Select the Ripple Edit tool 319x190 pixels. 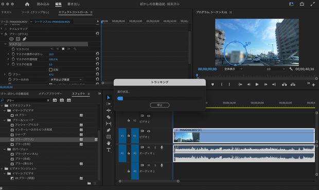pyautogui.click(x=109, y=110)
